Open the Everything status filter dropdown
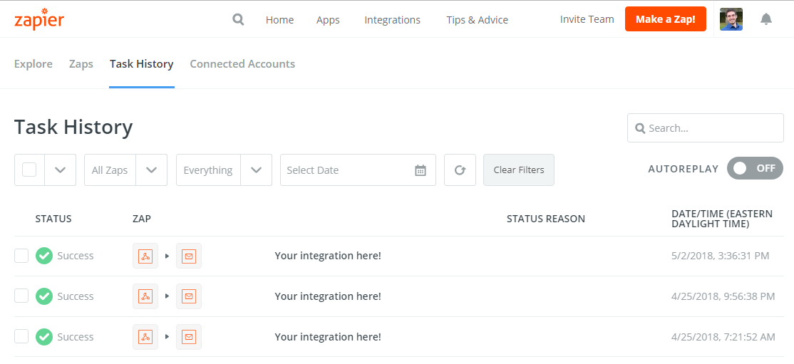The image size is (794, 364). (256, 170)
